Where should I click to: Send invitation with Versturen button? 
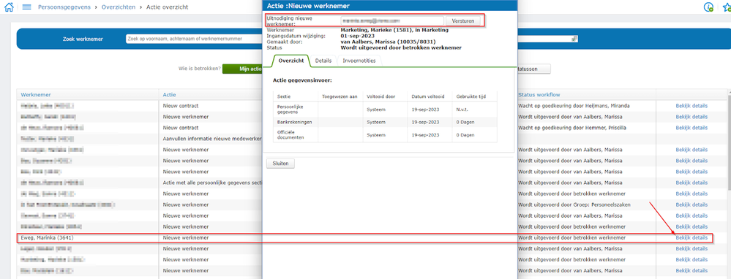coord(463,21)
